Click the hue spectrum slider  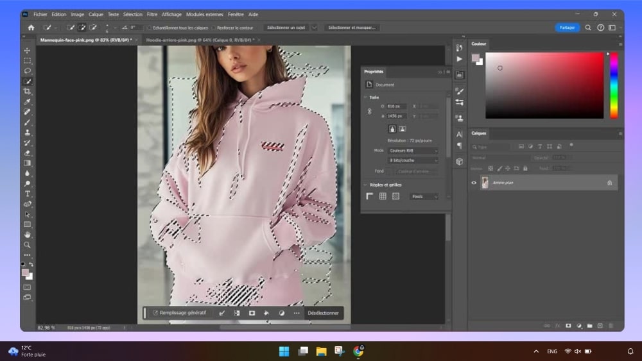click(613, 85)
